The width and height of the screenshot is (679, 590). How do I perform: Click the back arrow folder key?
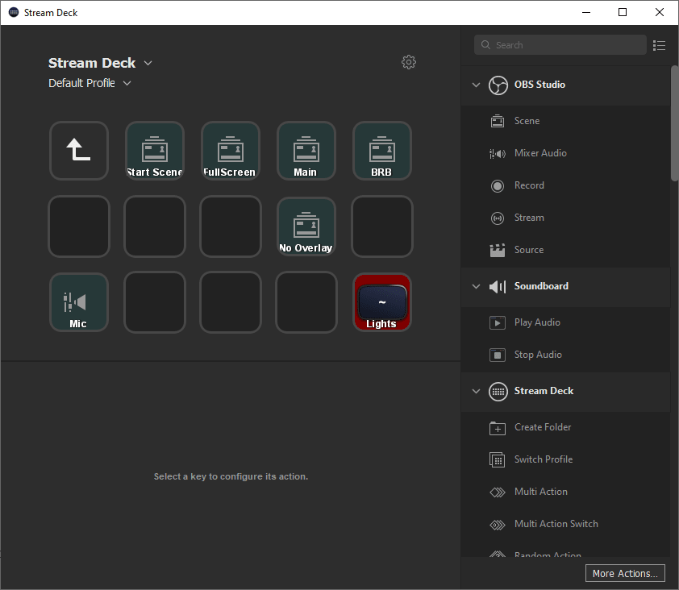[x=79, y=150]
